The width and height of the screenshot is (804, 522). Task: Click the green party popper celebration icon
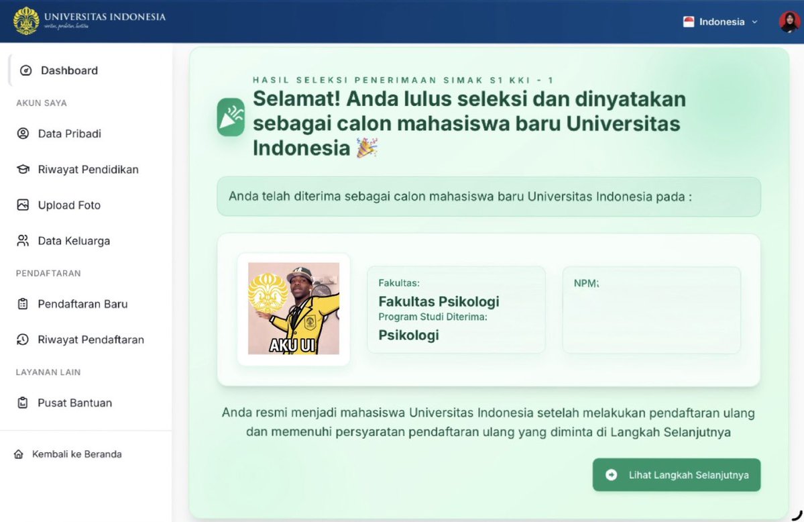coord(231,117)
